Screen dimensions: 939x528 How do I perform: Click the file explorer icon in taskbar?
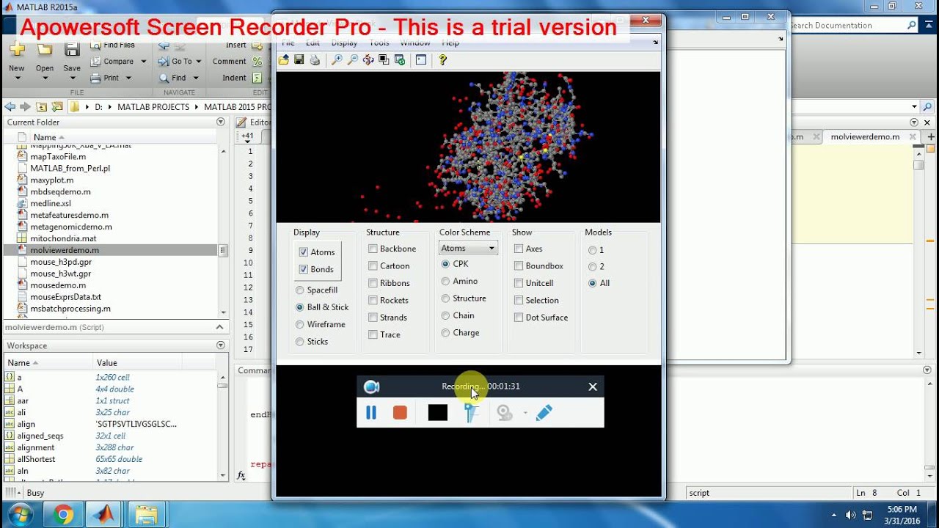147,516
